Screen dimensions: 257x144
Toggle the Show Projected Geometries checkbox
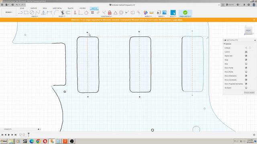(x=246, y=84)
